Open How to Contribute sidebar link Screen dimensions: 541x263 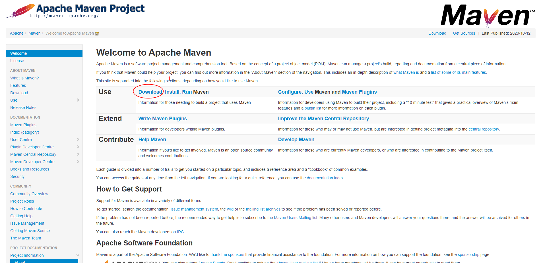click(x=26, y=209)
